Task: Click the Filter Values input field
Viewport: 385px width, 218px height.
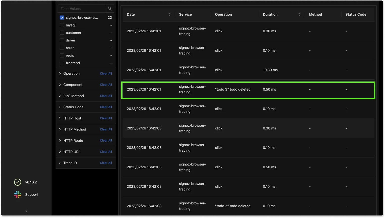Action: pyautogui.click(x=82, y=9)
